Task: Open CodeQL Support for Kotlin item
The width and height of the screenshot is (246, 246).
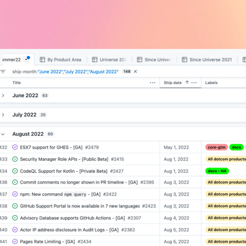Action: coord(64,171)
